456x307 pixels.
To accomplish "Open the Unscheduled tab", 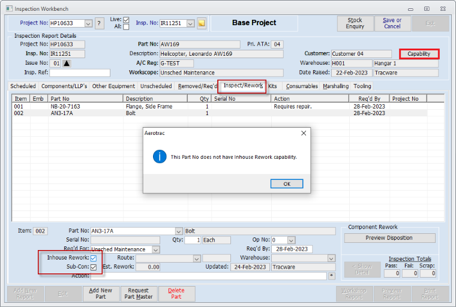I will (x=156, y=86).
